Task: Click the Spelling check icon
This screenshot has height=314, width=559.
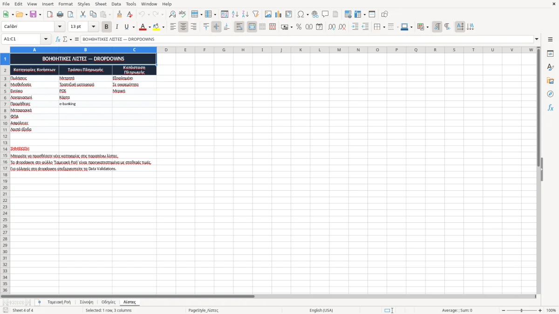Action: [x=183, y=14]
